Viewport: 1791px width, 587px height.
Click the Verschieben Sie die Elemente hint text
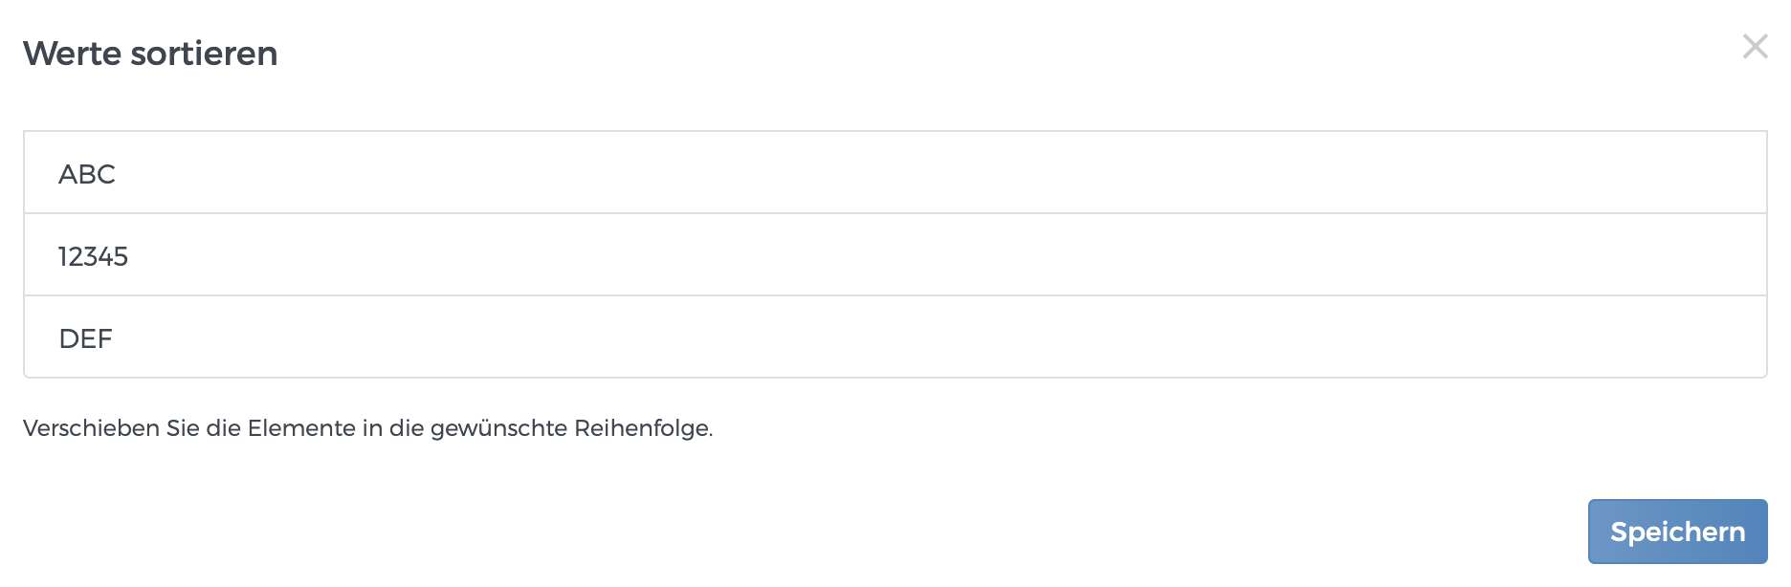coord(367,428)
